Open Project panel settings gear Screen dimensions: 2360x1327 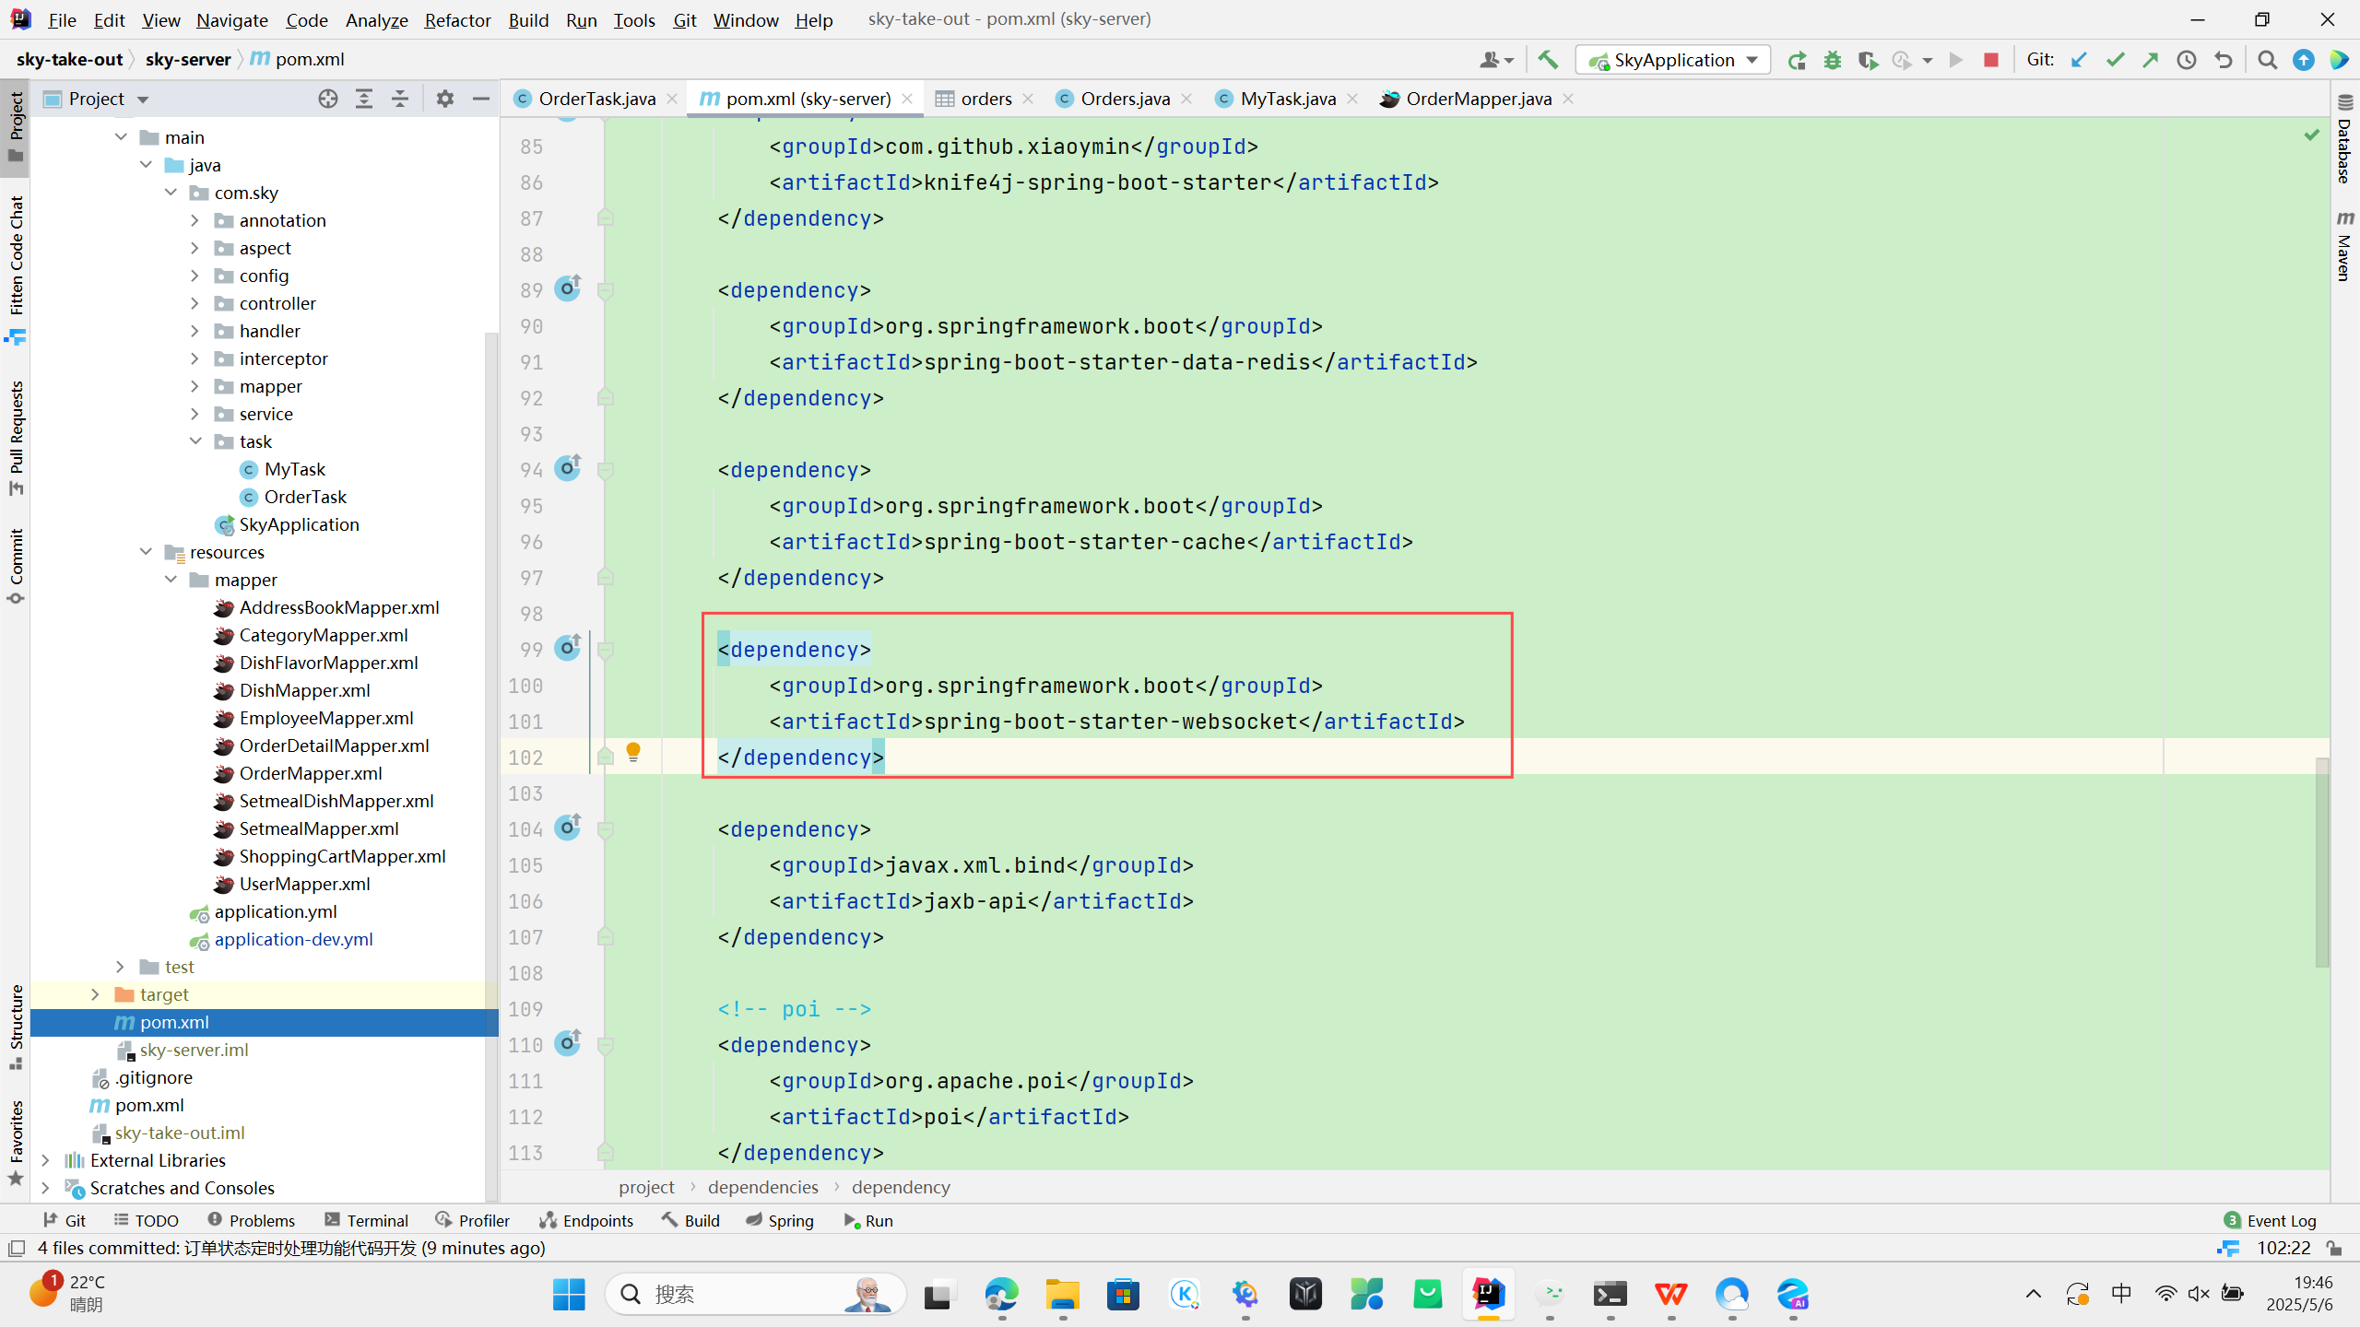(x=445, y=99)
